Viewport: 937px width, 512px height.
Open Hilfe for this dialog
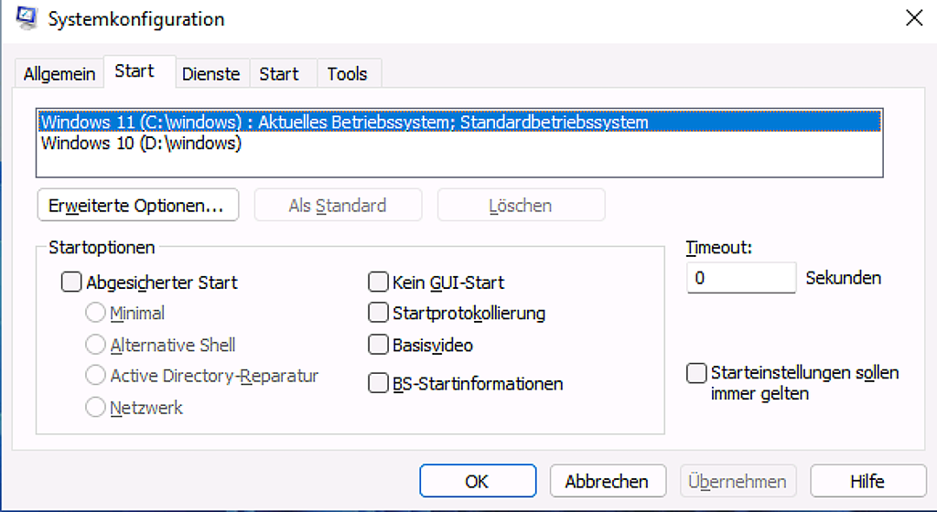[x=867, y=482]
